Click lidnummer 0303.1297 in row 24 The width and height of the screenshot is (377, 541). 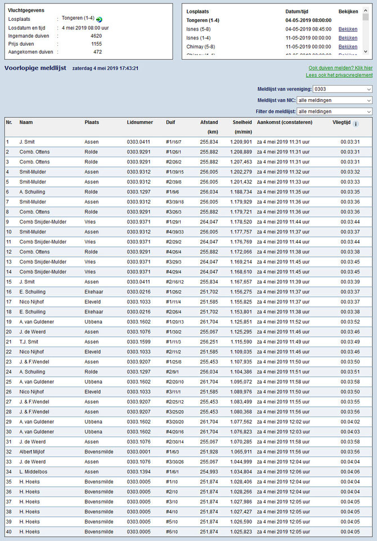click(138, 372)
